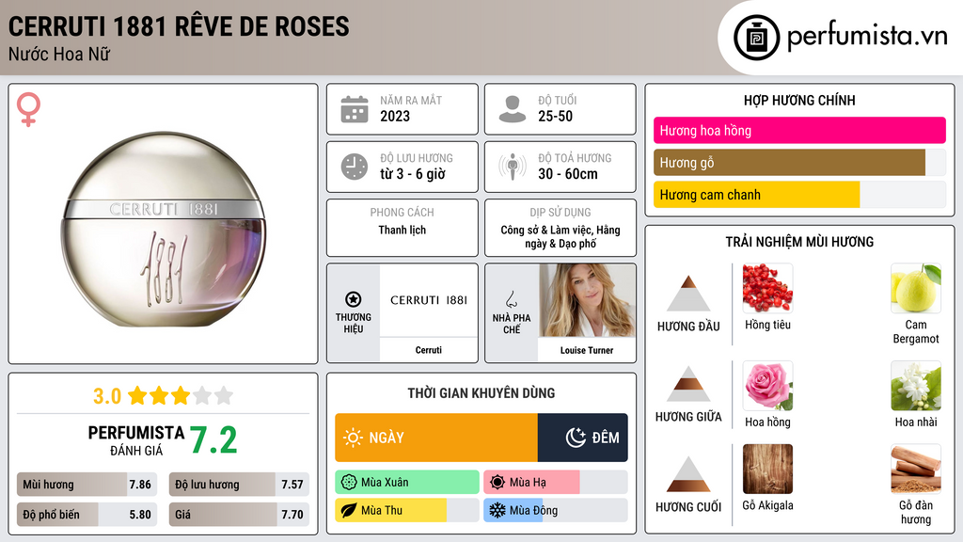Click the green Mùa Xuân season bar

pyautogui.click(x=407, y=483)
